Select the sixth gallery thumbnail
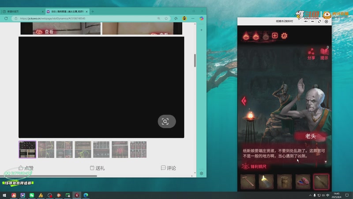This screenshot has width=353, height=199. pyautogui.click(x=120, y=149)
